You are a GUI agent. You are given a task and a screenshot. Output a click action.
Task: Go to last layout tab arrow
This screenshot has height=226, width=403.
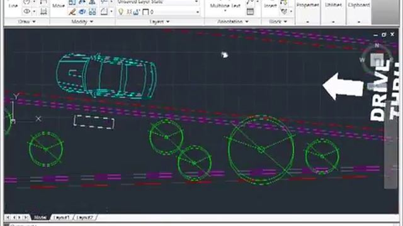pos(26,218)
